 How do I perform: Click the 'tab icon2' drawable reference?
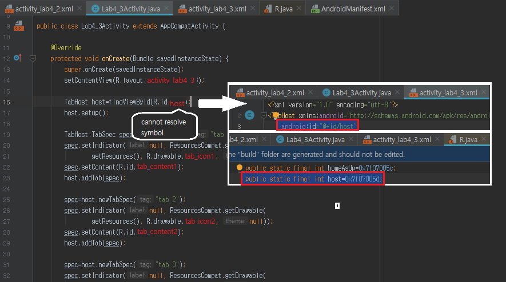200,221
